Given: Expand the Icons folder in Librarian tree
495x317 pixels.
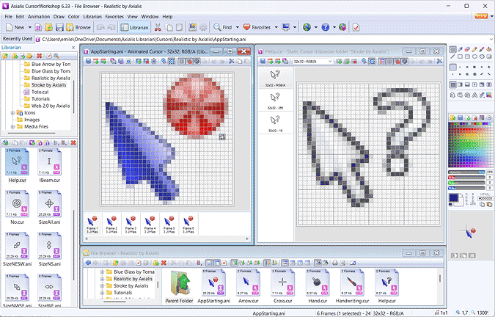Looking at the screenshot, I should coord(12,113).
